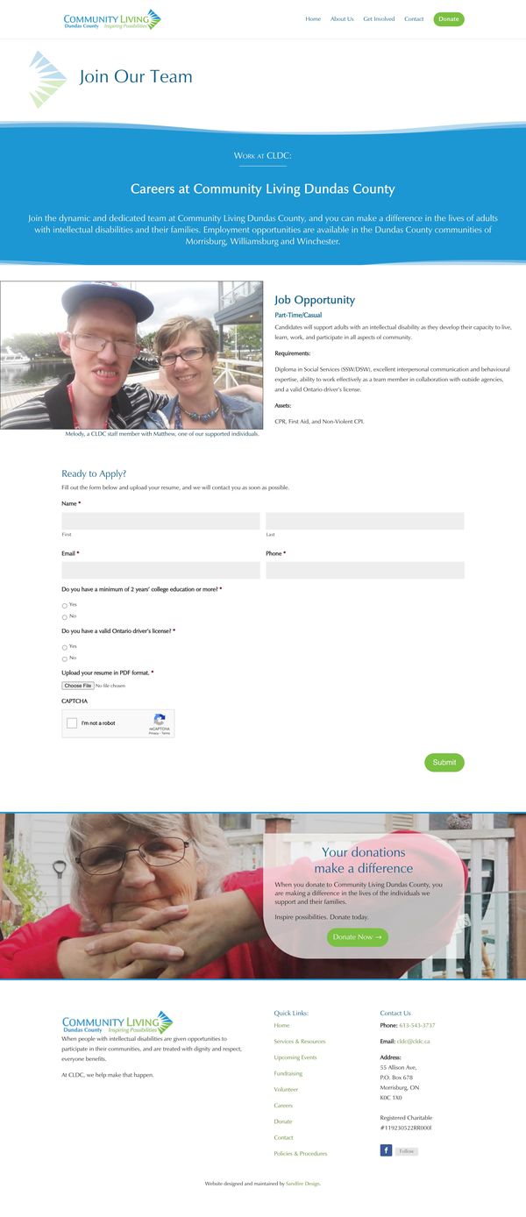526x1217 pixels.
Task: Click the Donate Now arrow button
Action: pyautogui.click(x=358, y=937)
